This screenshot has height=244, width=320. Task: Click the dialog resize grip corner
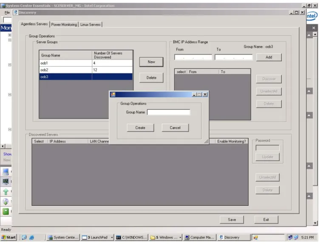coord(206,141)
